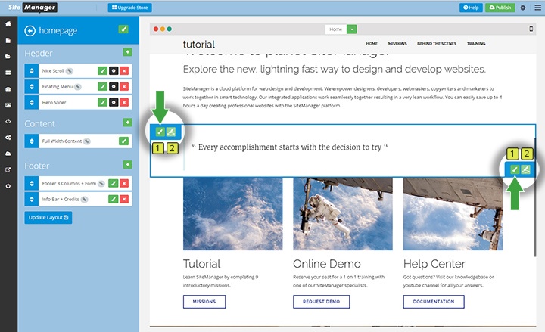Open settings for Hero Slider component
545x332 pixels.
tap(114, 102)
